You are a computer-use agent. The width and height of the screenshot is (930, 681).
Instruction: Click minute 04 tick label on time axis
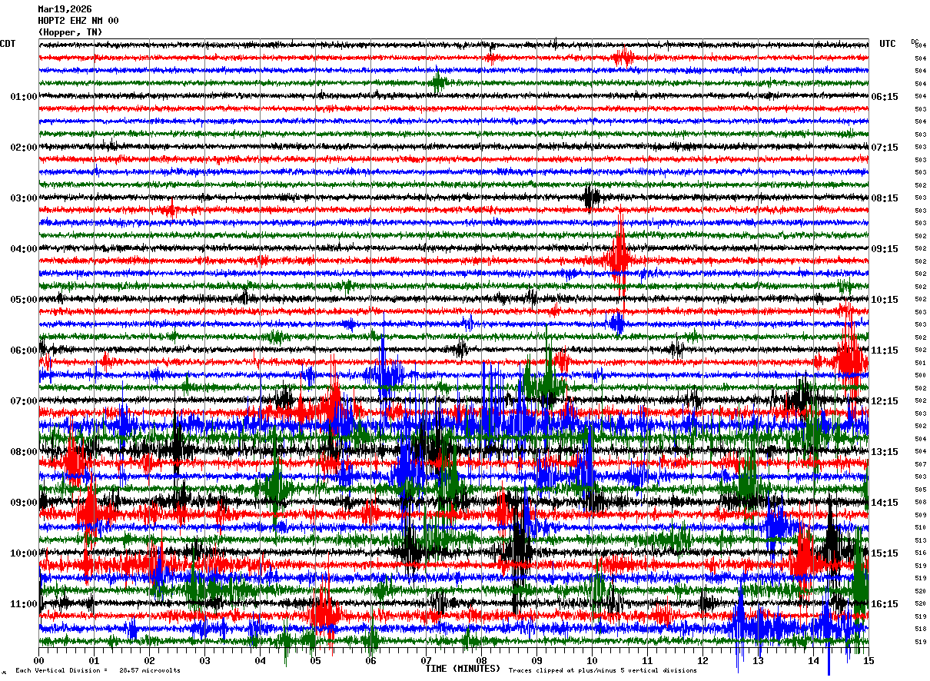[x=260, y=660]
